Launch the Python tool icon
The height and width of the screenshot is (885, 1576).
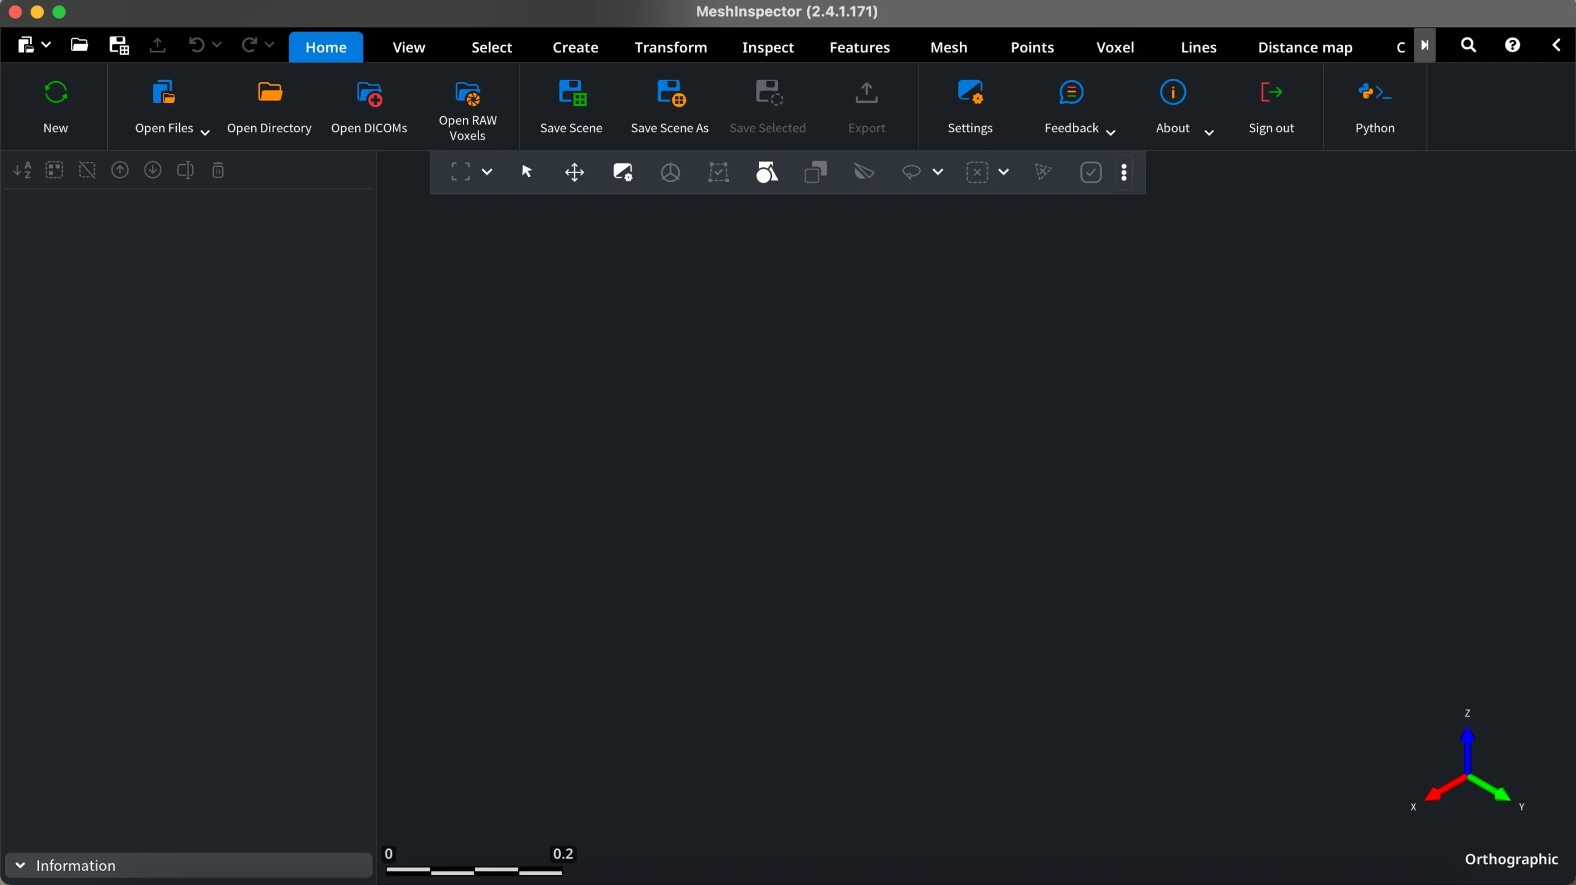(x=1375, y=92)
